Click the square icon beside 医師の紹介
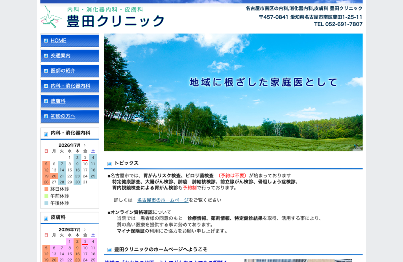The height and width of the screenshot is (262, 403). click(x=46, y=71)
